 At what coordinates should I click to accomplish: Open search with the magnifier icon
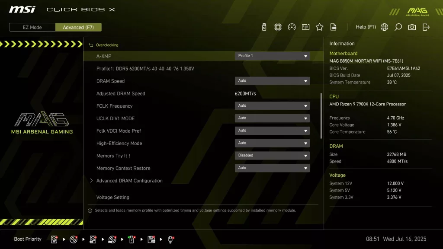398,27
